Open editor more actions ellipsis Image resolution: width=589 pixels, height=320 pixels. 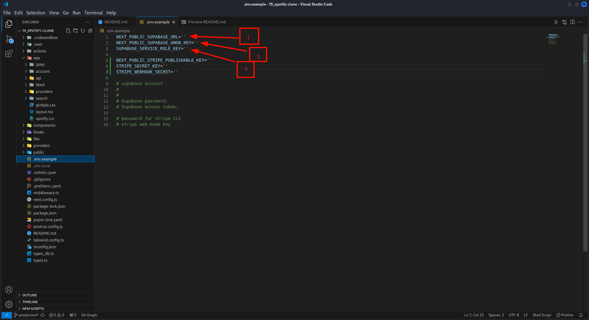(580, 22)
